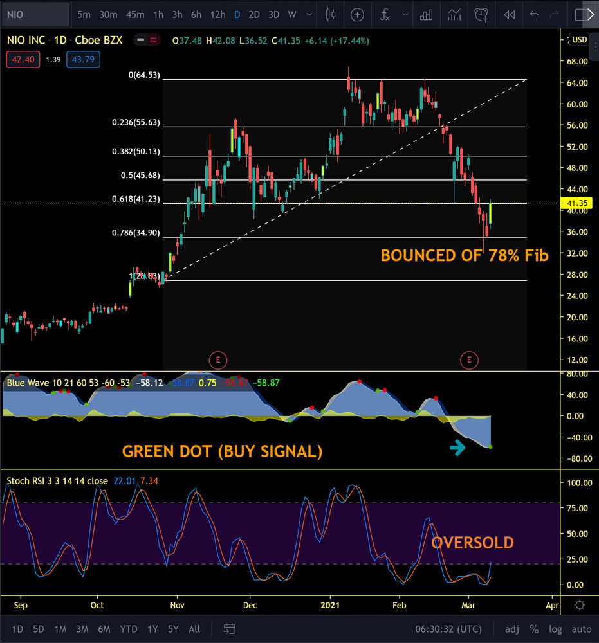Select the 45m interval
This screenshot has width=599, height=643.
(135, 15)
